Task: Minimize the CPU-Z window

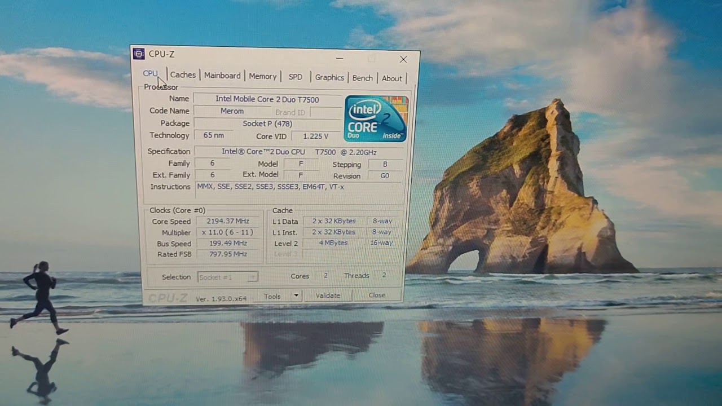Action: click(x=340, y=58)
